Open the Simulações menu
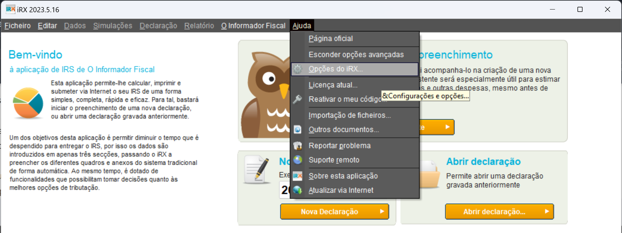Image resolution: width=622 pixels, height=233 pixels. point(113,26)
